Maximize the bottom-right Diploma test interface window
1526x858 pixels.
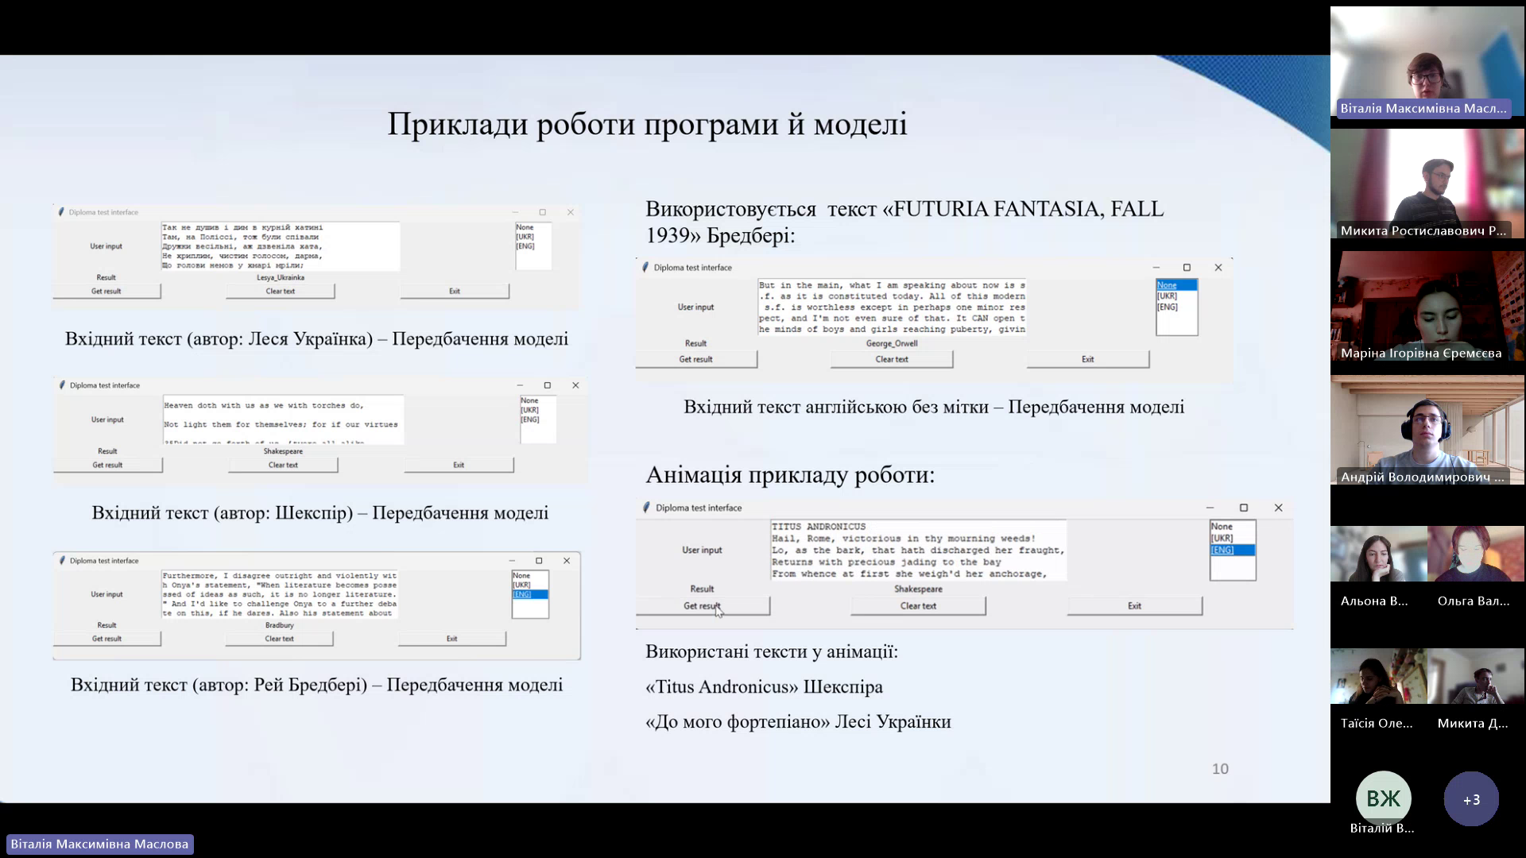[1244, 508]
